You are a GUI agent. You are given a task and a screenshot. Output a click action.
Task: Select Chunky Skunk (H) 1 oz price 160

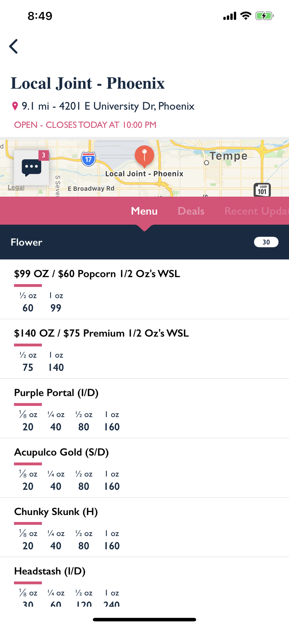(x=112, y=546)
